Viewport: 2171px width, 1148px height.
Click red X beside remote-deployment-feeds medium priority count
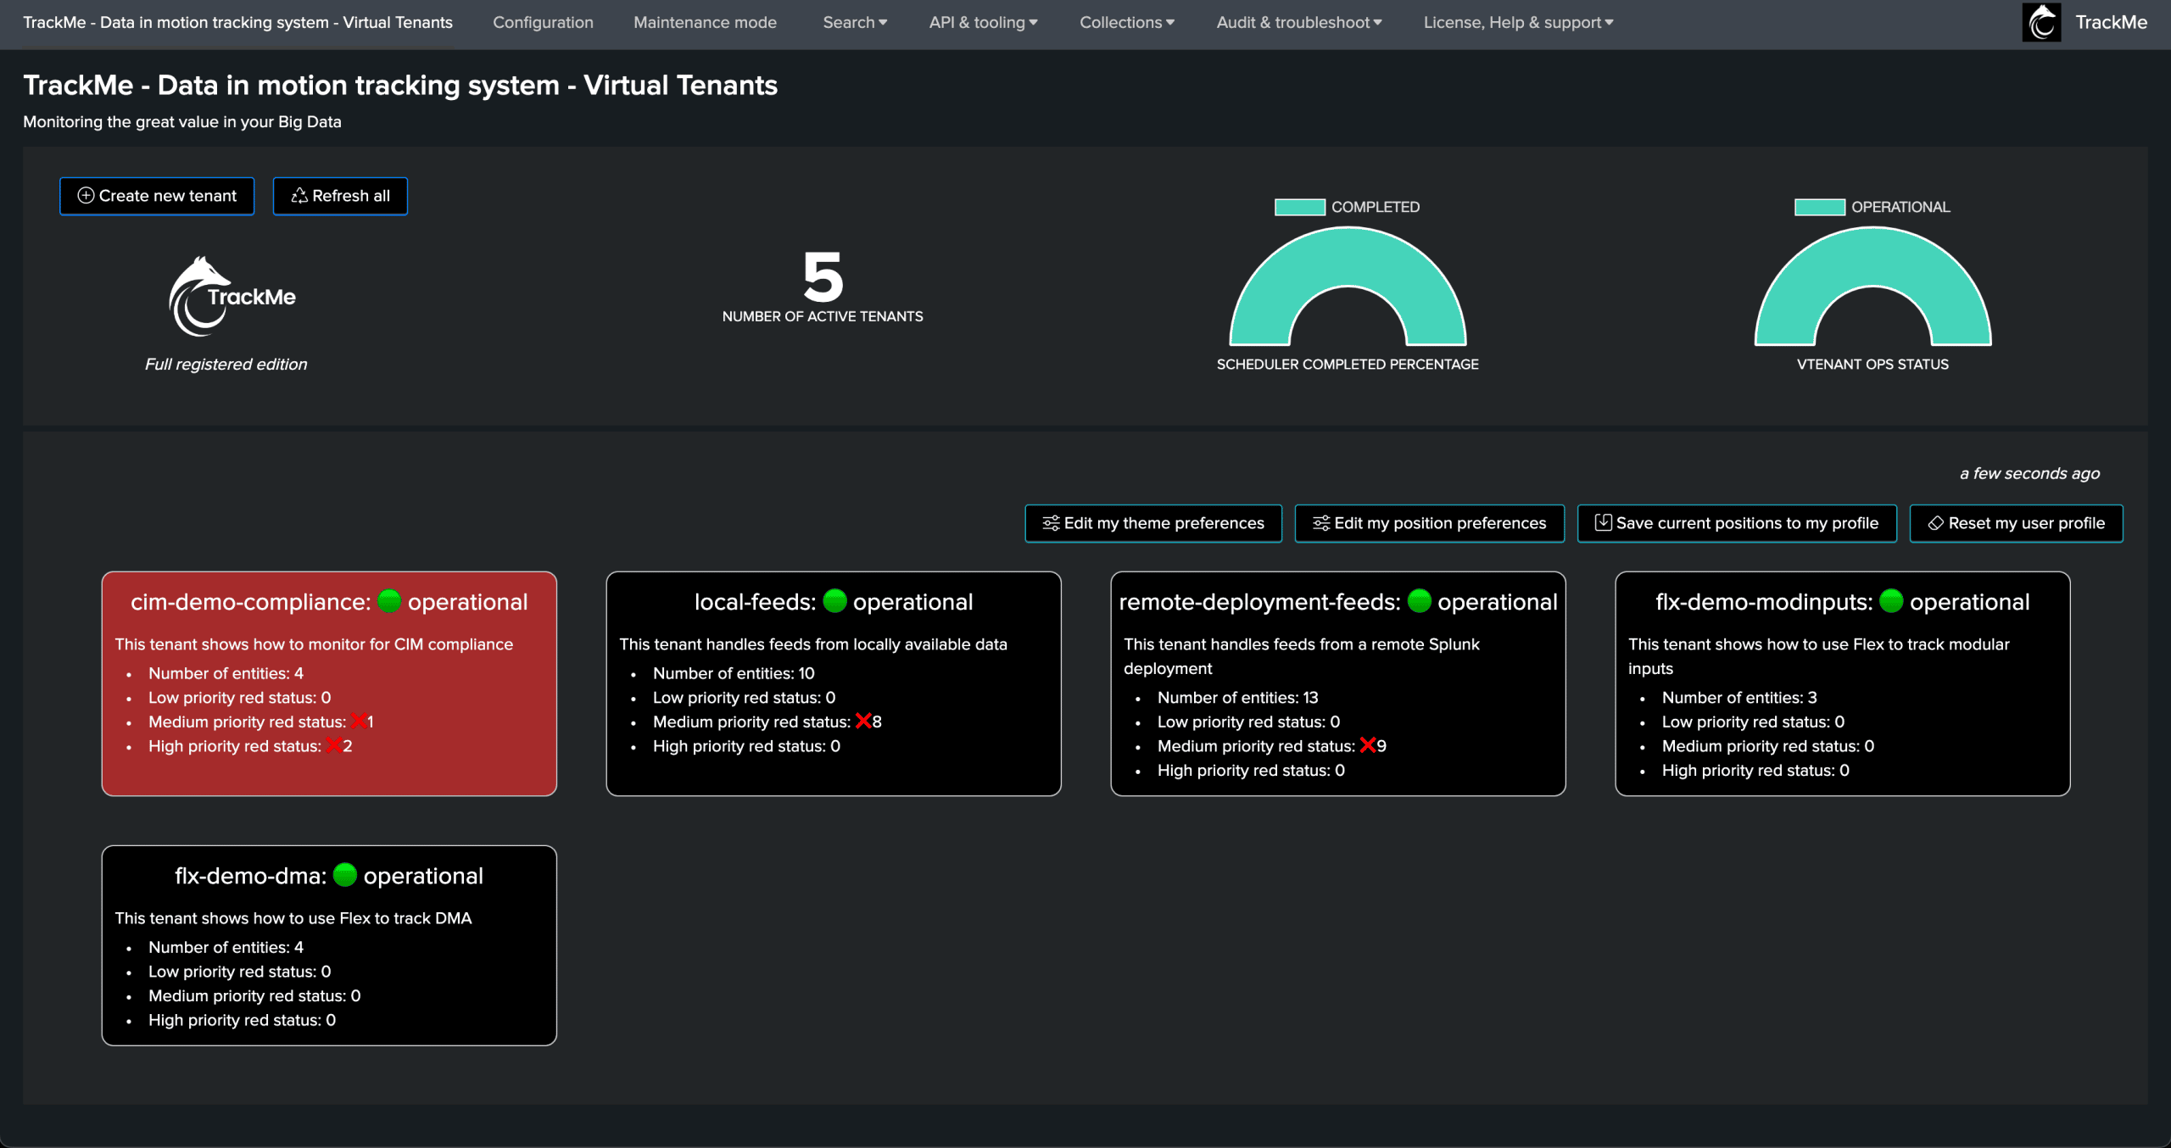click(1367, 745)
